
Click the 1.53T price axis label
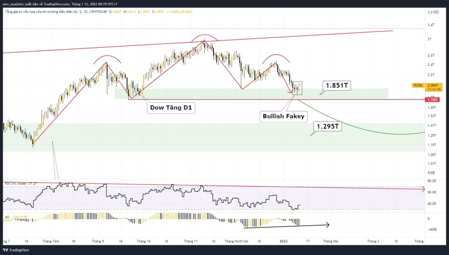pyautogui.click(x=432, y=116)
